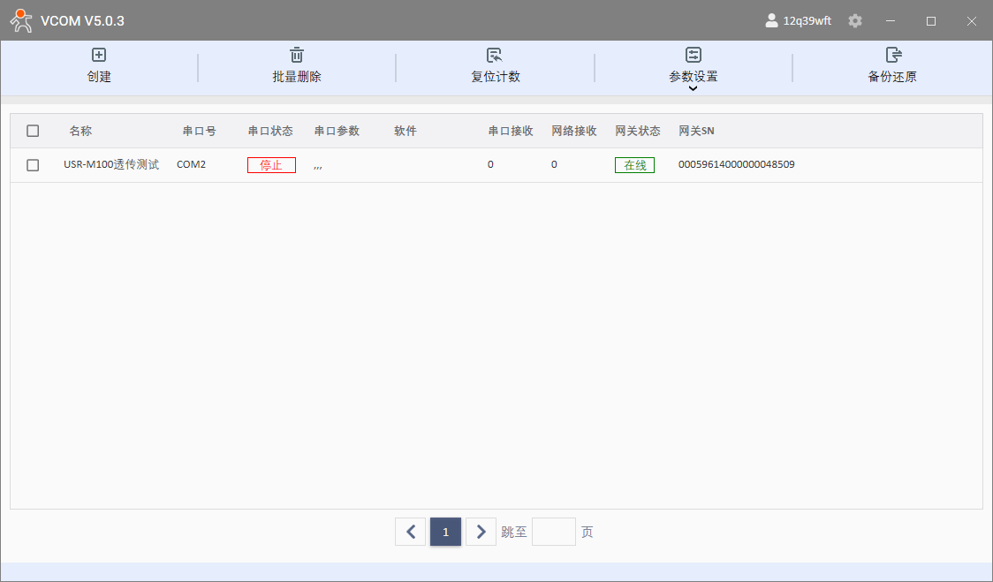This screenshot has height=582, width=993.
Task: Click the VCOM logo in title bar
Action: (21, 20)
